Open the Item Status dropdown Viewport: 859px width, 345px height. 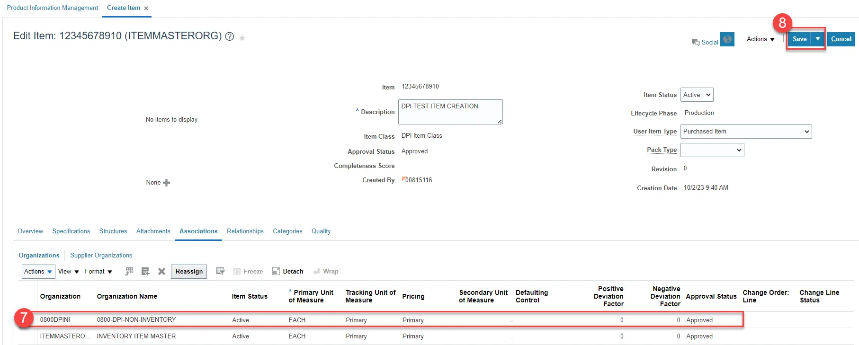[x=697, y=95]
